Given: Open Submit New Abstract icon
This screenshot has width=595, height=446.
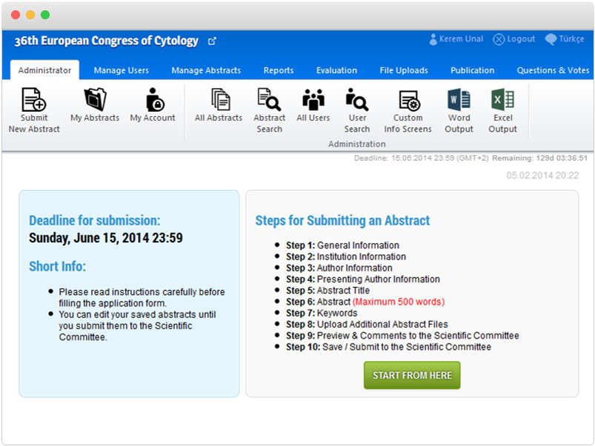Looking at the screenshot, I should pos(34,99).
